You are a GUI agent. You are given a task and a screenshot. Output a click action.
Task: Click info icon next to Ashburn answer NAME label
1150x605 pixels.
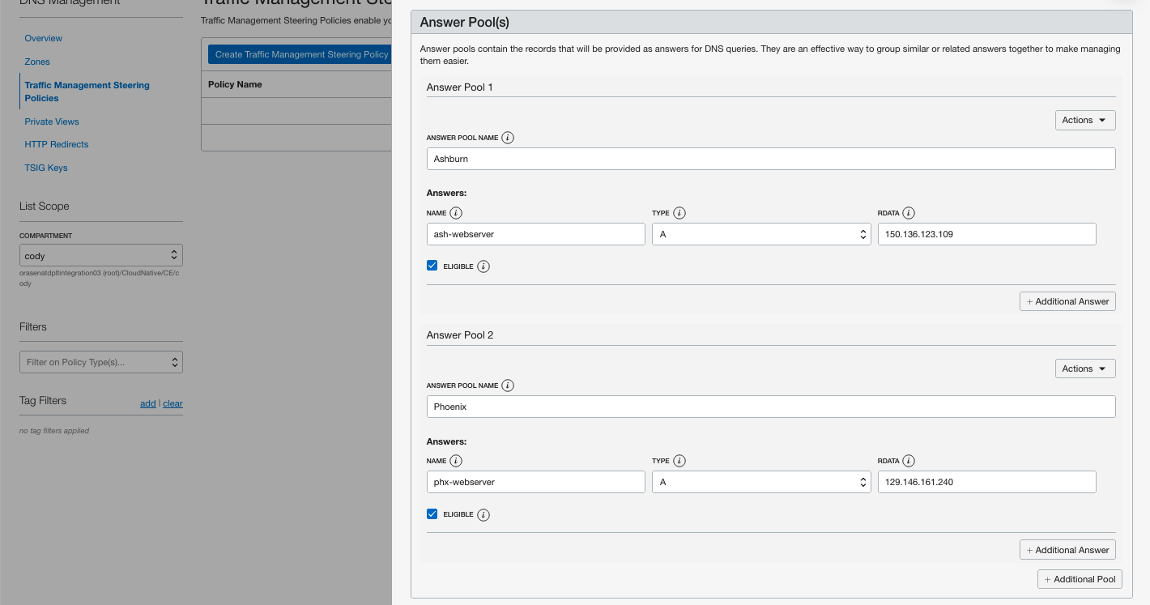click(456, 213)
